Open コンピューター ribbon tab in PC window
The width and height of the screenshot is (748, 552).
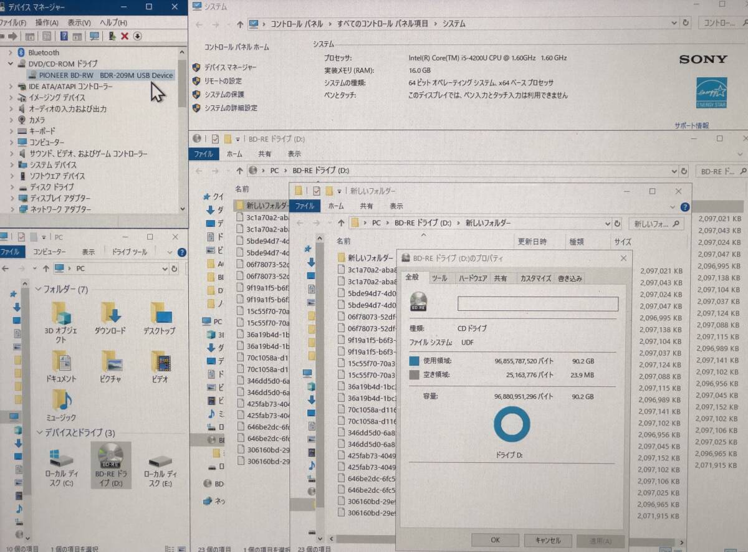point(49,252)
